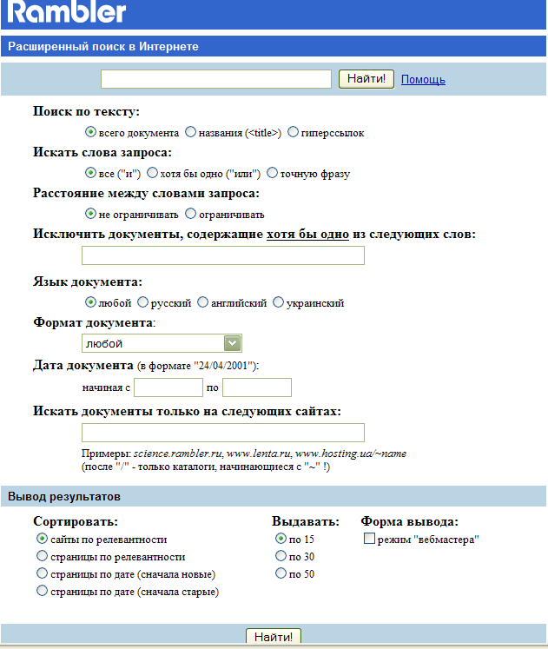Select 'украинский' language radio button
548x649 pixels.
click(279, 302)
